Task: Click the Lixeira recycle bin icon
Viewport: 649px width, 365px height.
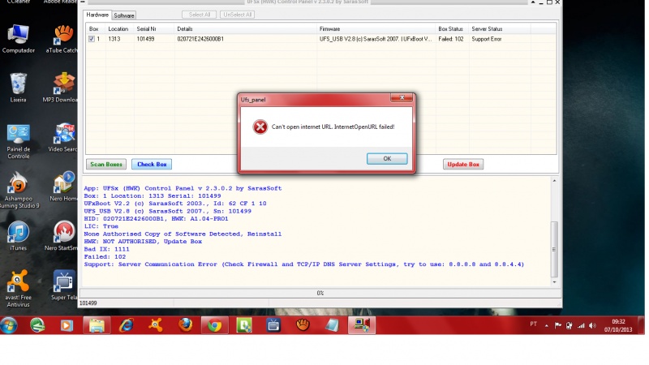Action: pyautogui.click(x=18, y=88)
